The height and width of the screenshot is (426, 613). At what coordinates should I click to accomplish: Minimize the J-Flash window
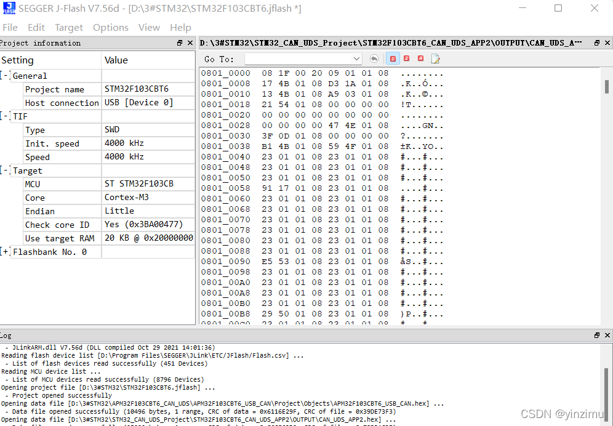coord(522,8)
